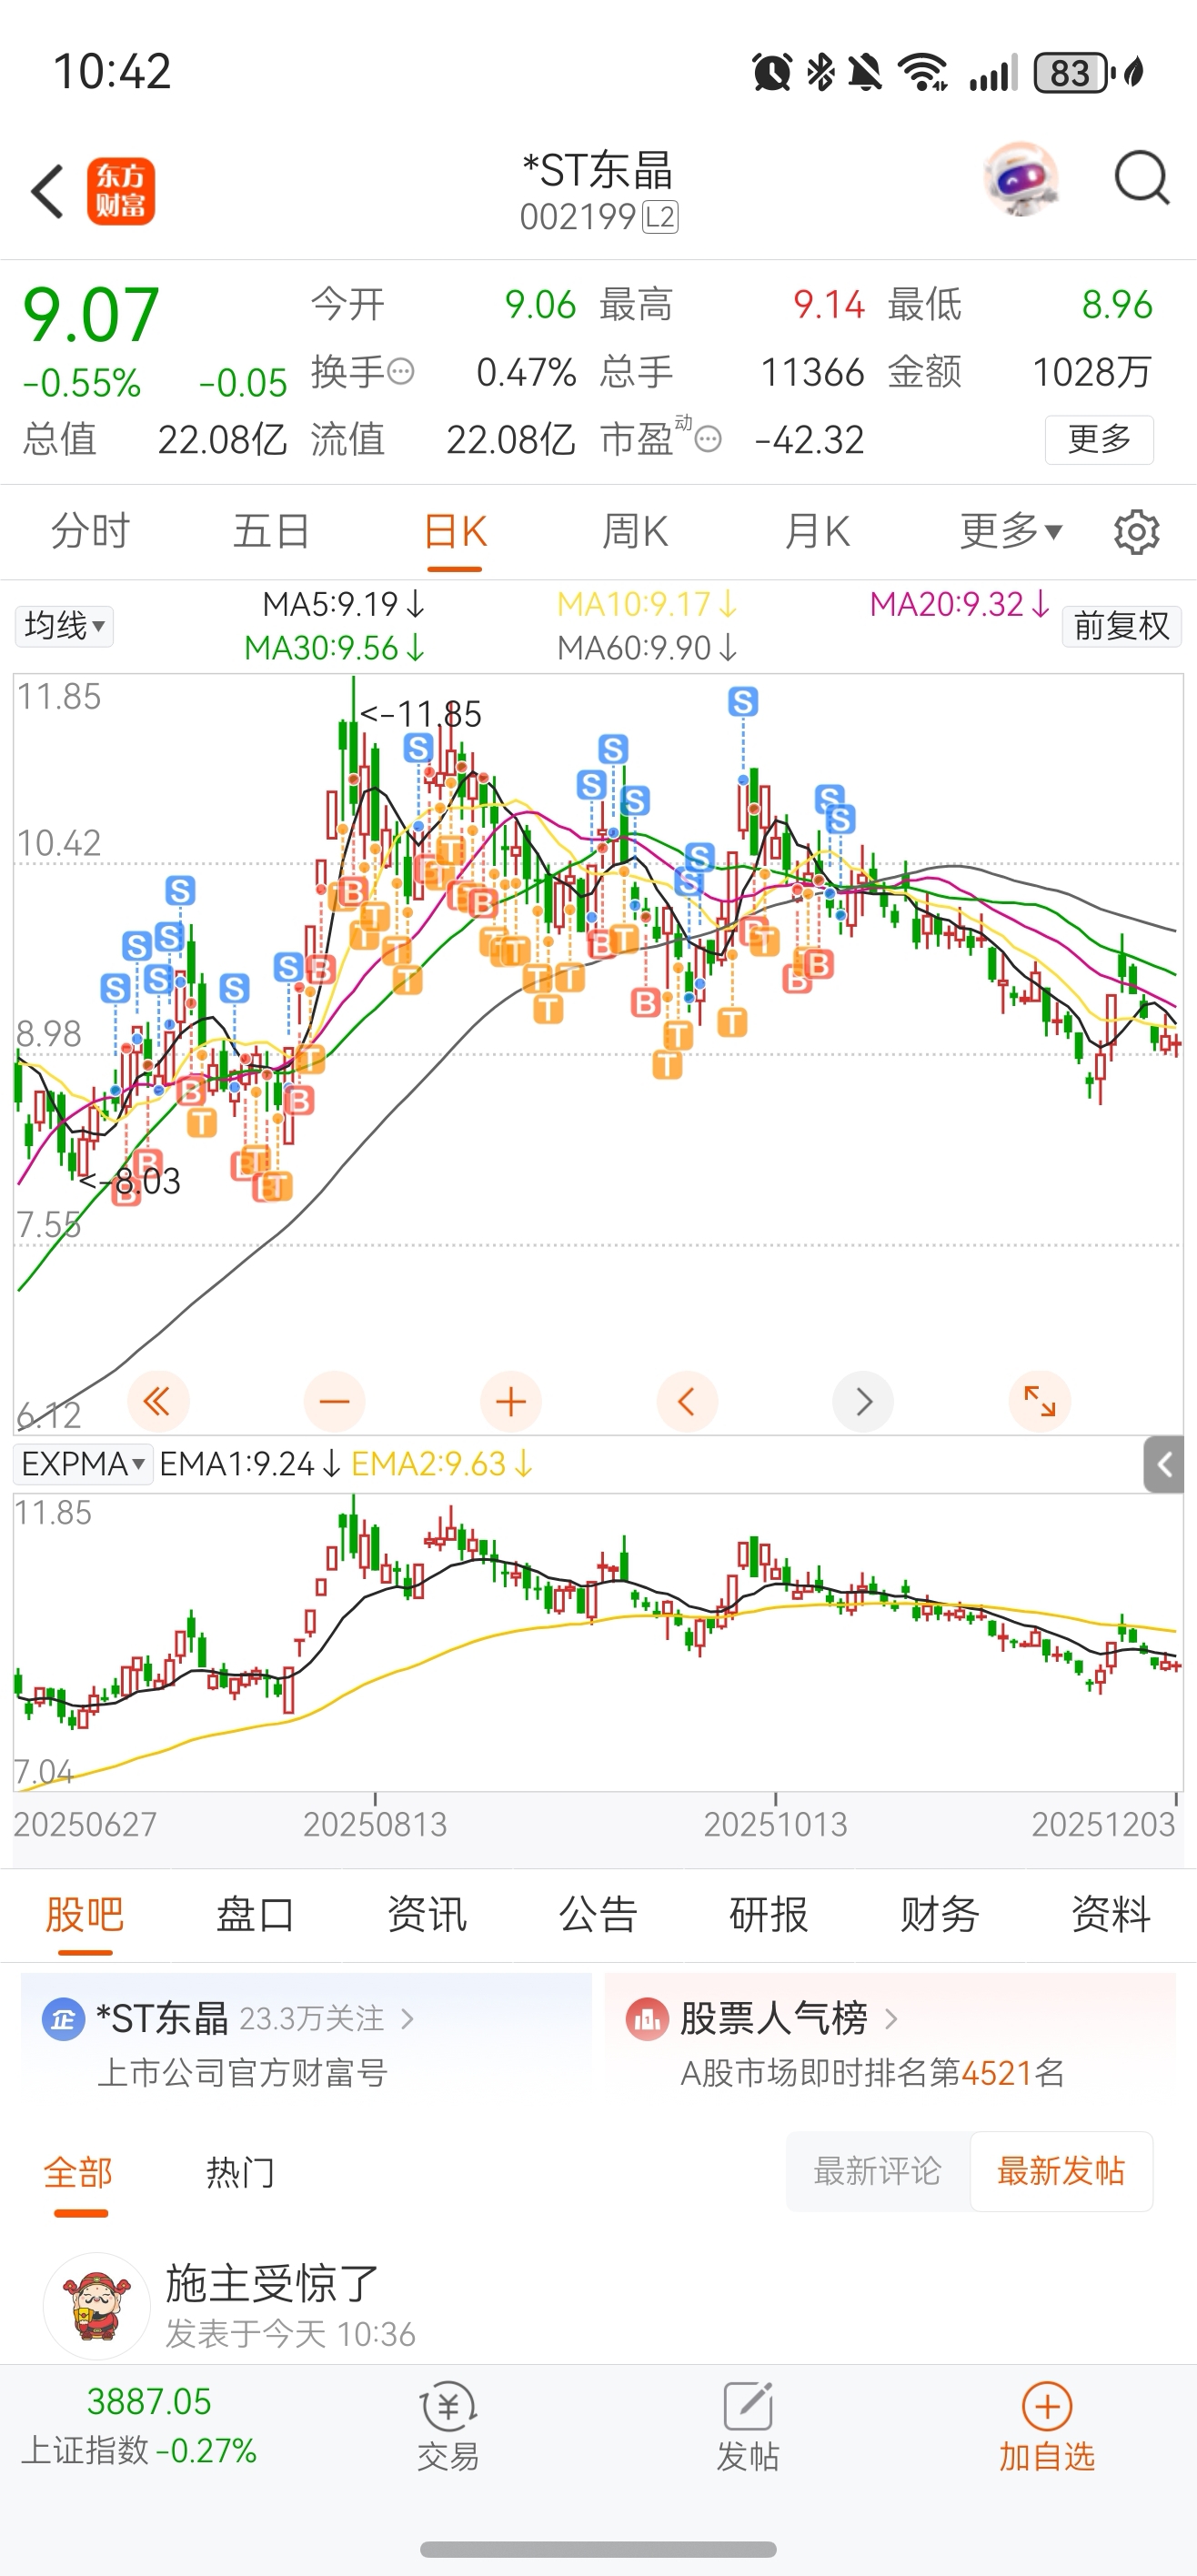
Task: Tap the 20251013 date marker
Action: (776, 1824)
